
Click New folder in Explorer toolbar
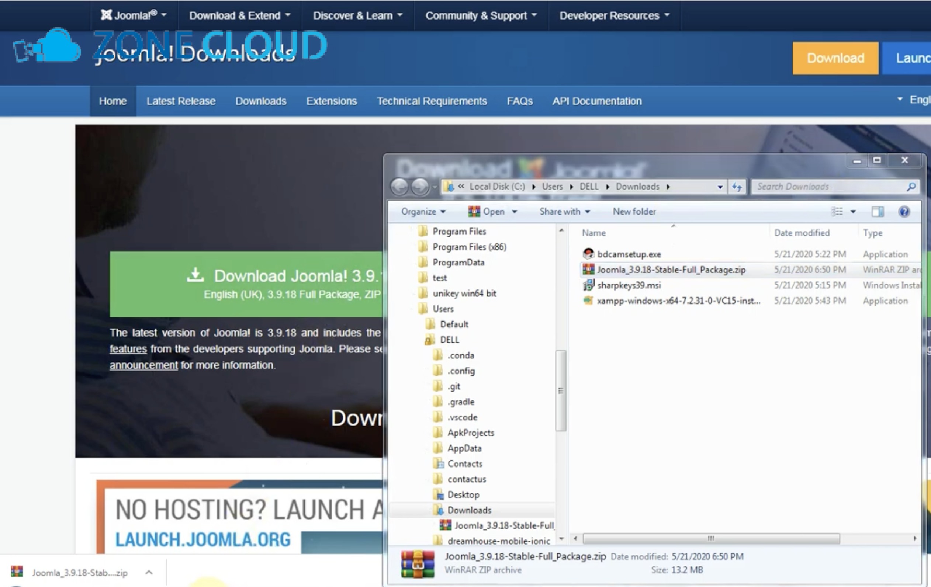click(634, 211)
